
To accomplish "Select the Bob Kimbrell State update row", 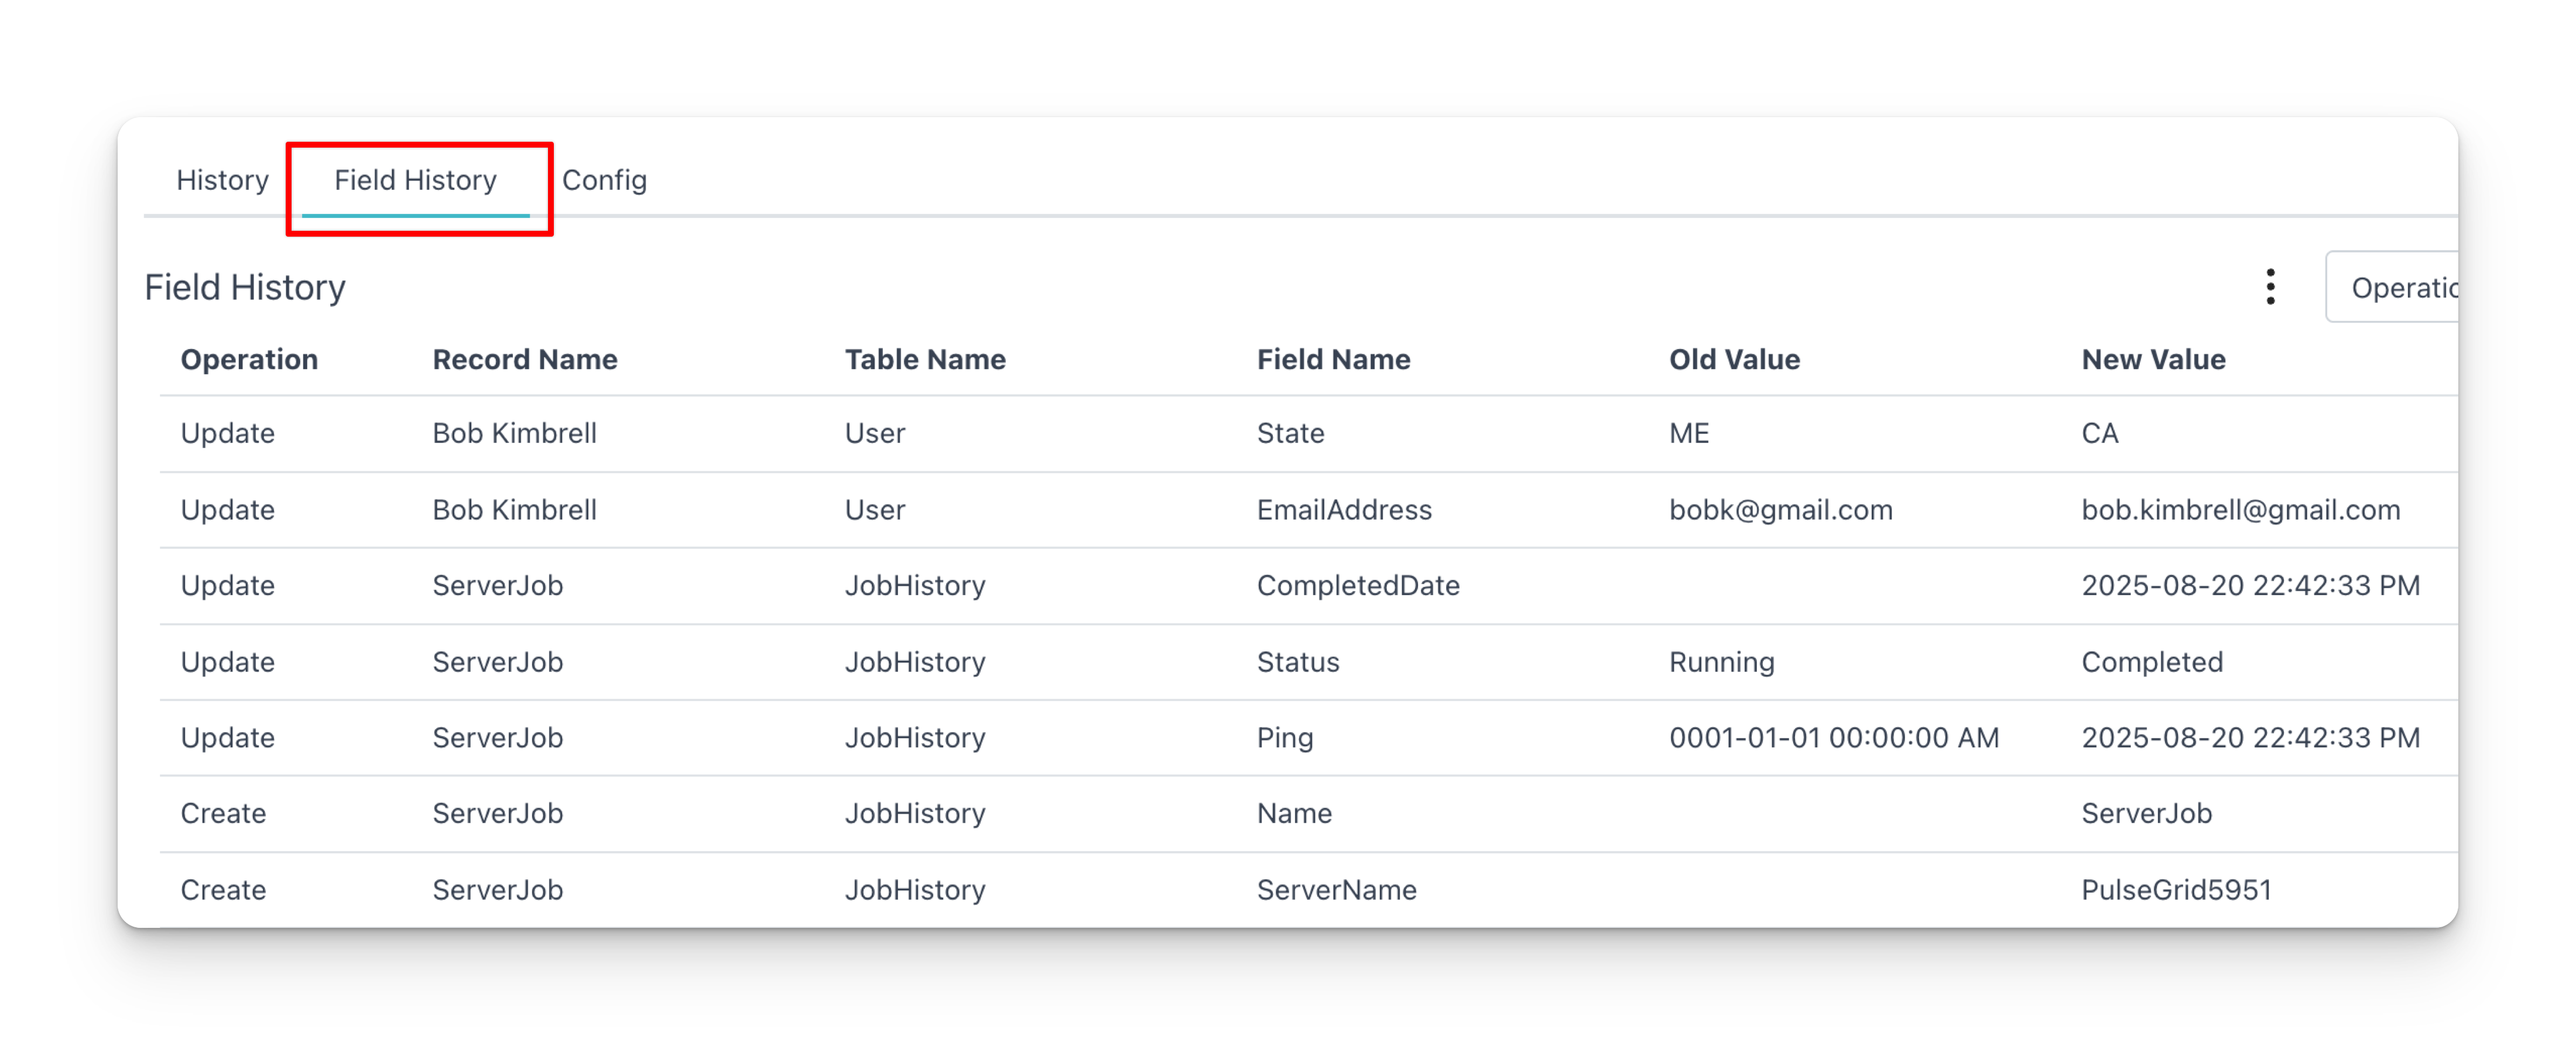I will [x=1308, y=433].
